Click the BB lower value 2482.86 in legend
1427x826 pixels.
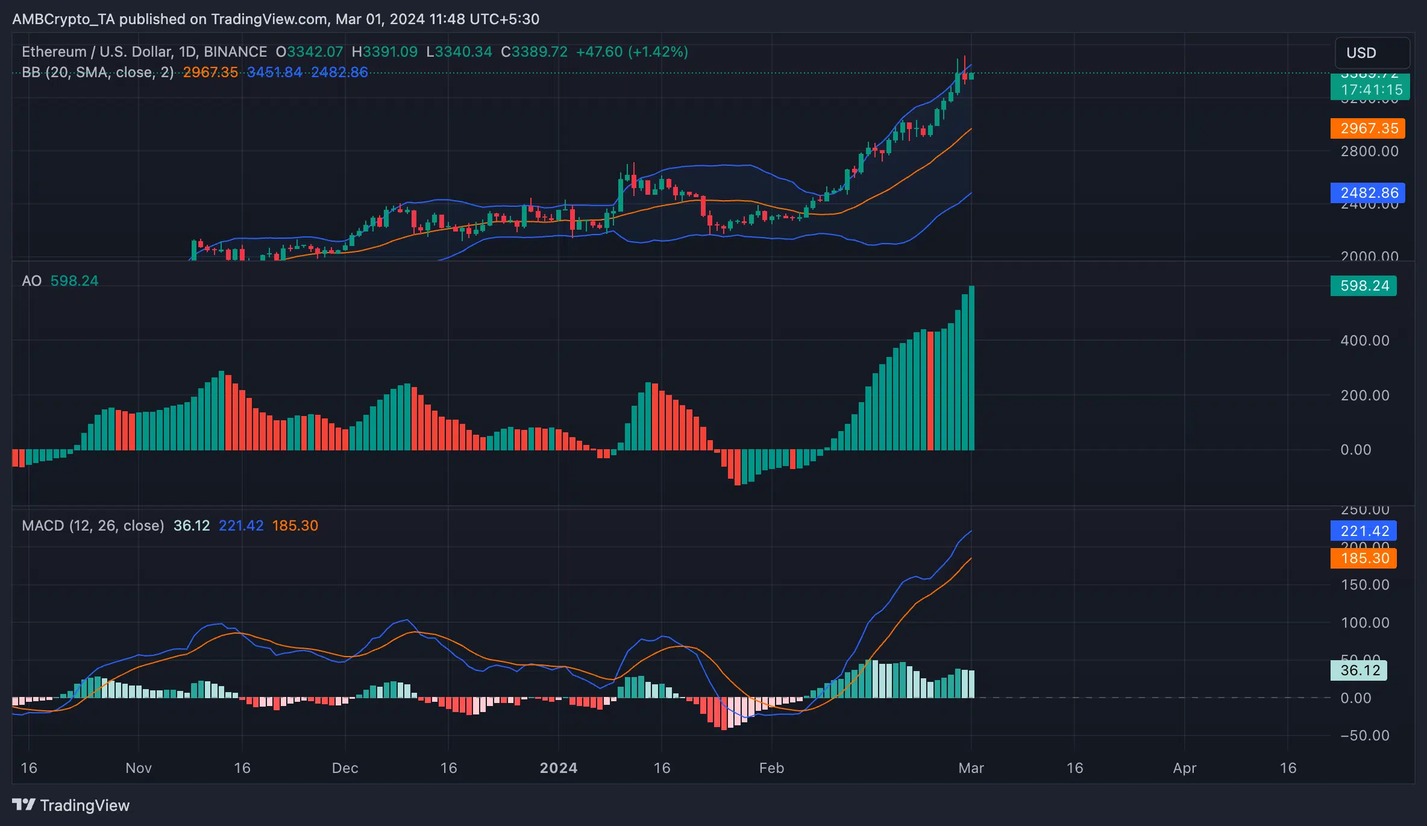(x=339, y=72)
